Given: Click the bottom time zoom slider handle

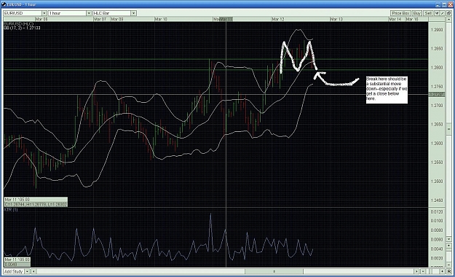Looking at the screenshot, I should pos(431,271).
